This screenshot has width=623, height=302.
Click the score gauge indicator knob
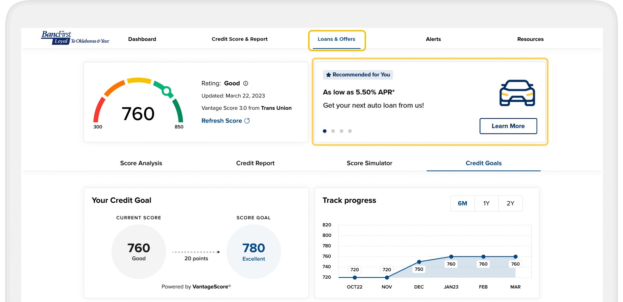167,91
